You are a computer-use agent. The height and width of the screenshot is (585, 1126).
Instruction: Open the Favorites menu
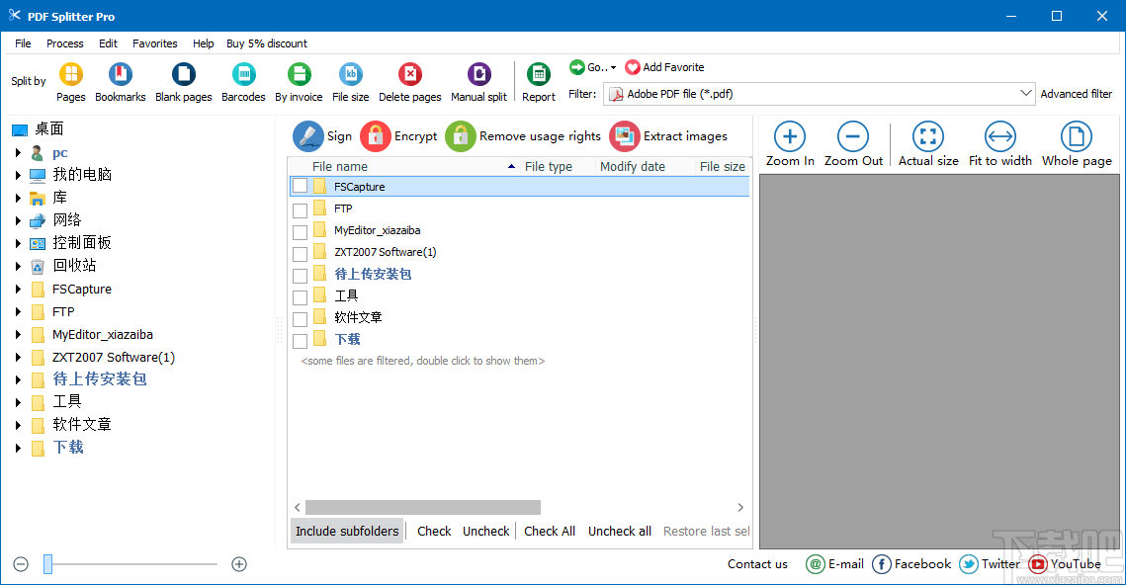click(x=154, y=42)
